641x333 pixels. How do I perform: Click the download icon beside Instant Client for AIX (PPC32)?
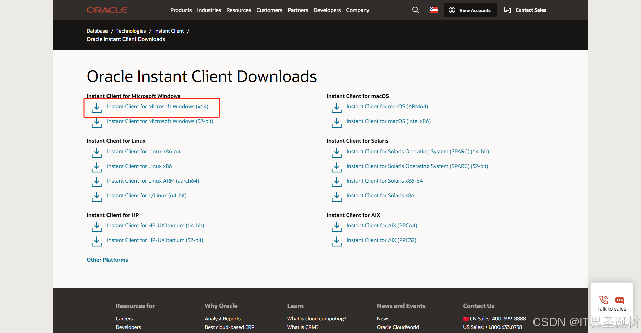(x=336, y=241)
